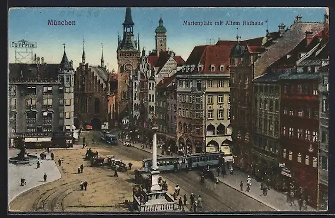
Task: Click the "Marienplatz mit Altem Rathaus" caption
Action: [223, 23]
